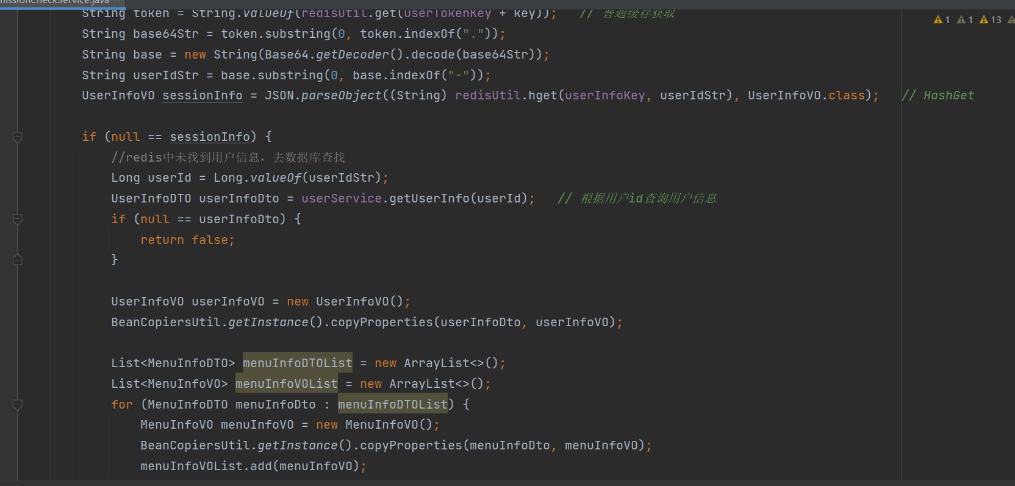Click the 'parseObject' method name
This screenshot has height=486, width=1015.
342,96
